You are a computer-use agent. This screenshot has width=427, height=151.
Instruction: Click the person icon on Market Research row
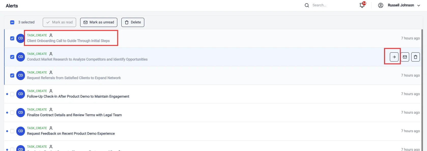click(51, 54)
